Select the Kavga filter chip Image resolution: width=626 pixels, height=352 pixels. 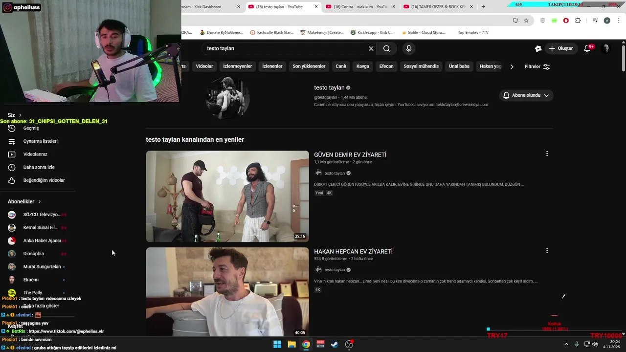pos(363,66)
